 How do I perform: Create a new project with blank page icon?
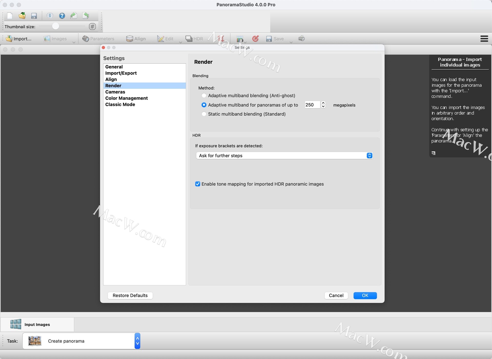10,16
